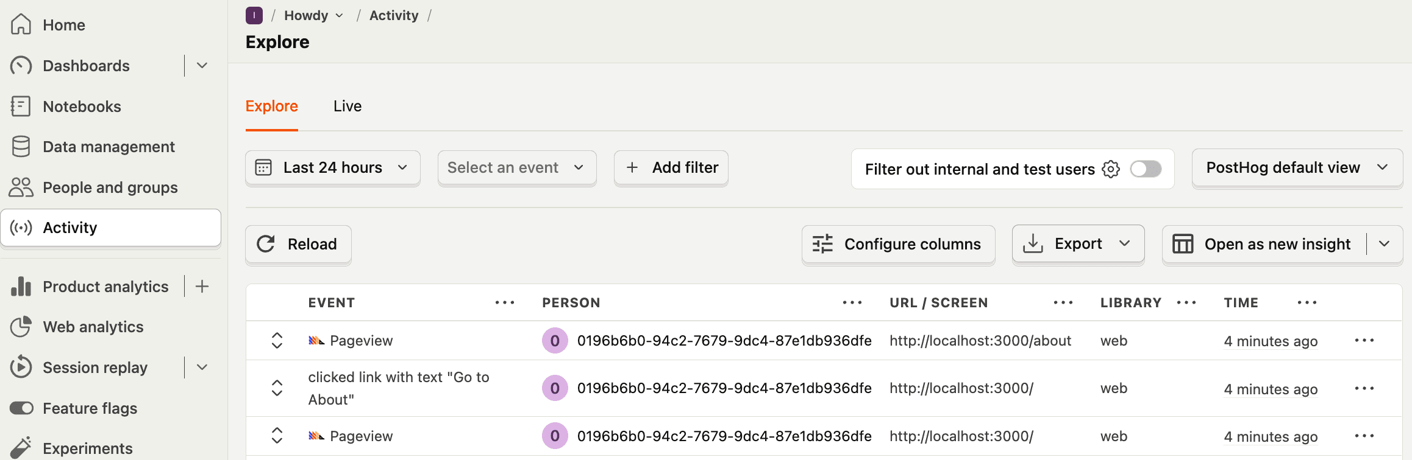The height and width of the screenshot is (460, 1412).
Task: Click the Web analytics pie icon
Action: [x=21, y=327]
